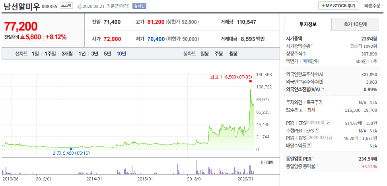
Task: Click the 저가 70,400 value
Action: [156, 39]
